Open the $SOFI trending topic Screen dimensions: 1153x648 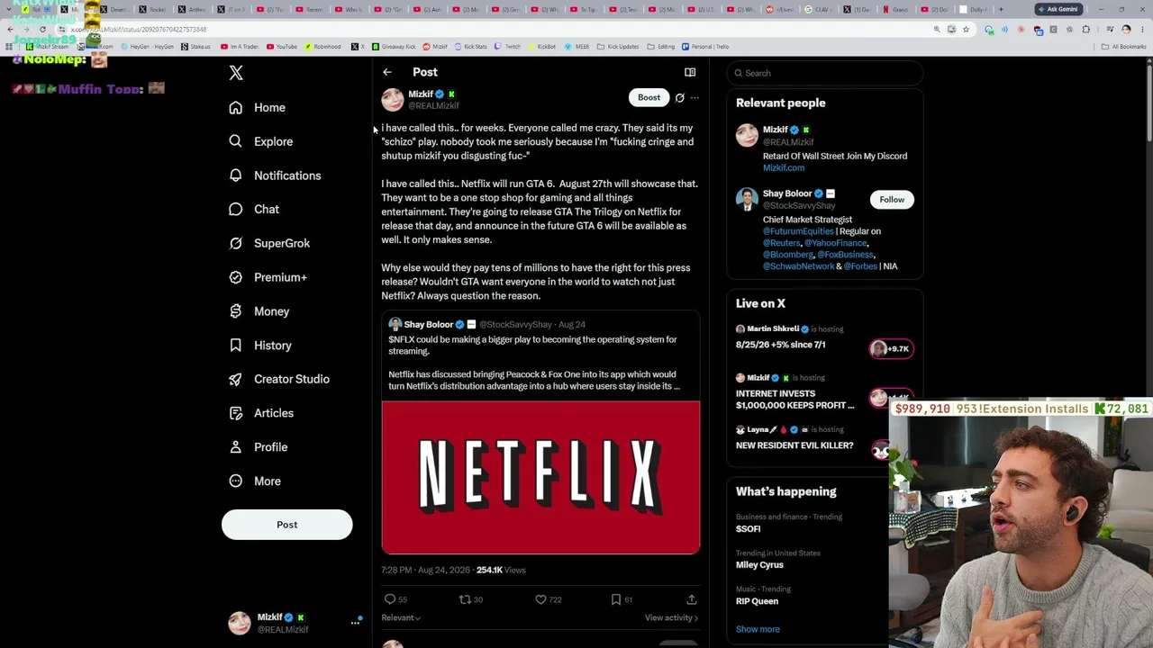[x=749, y=529]
